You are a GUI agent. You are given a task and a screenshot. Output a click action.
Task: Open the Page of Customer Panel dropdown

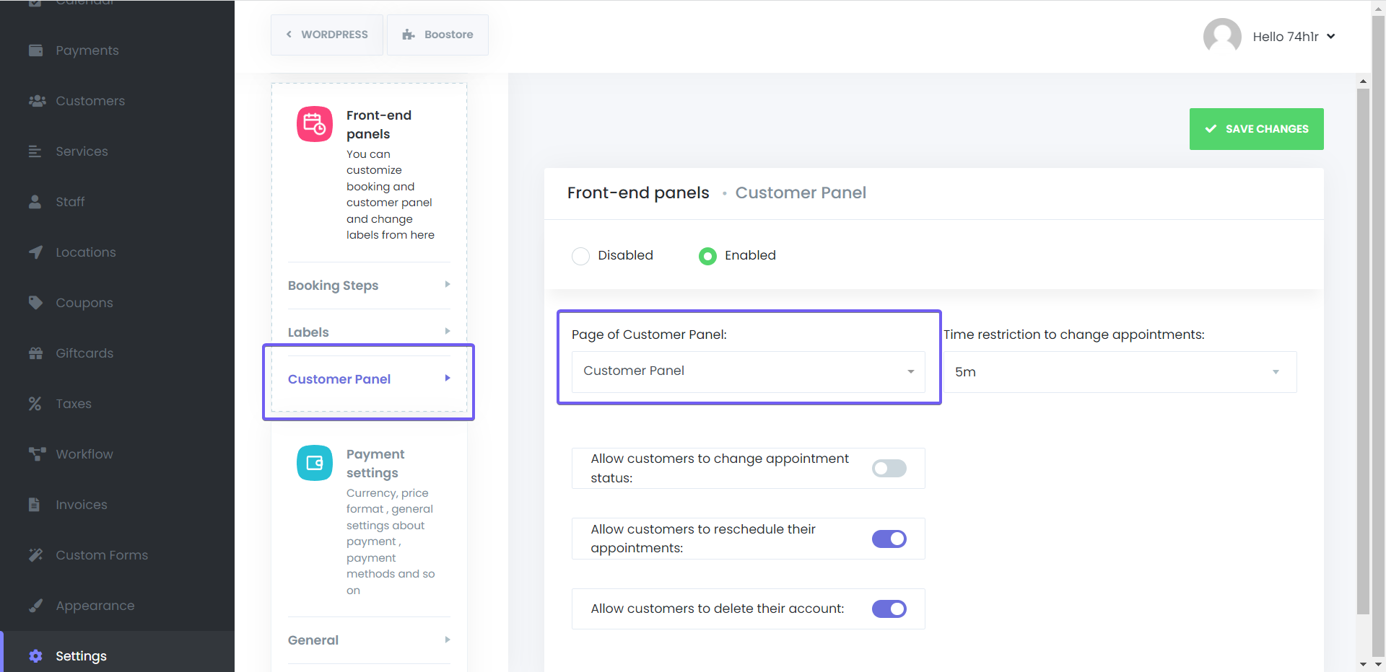tap(749, 372)
